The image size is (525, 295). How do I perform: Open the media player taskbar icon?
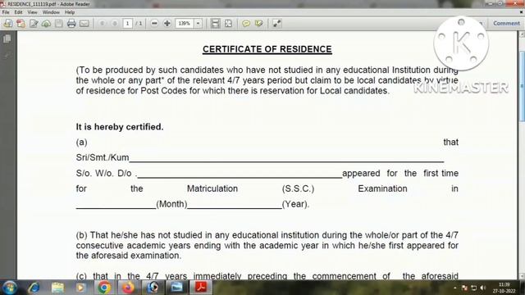coord(80,288)
